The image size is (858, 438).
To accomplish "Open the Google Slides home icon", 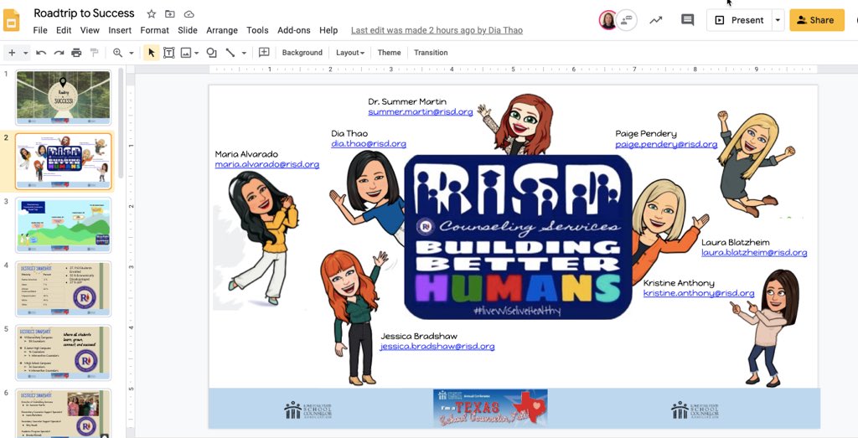I will pos(12,21).
